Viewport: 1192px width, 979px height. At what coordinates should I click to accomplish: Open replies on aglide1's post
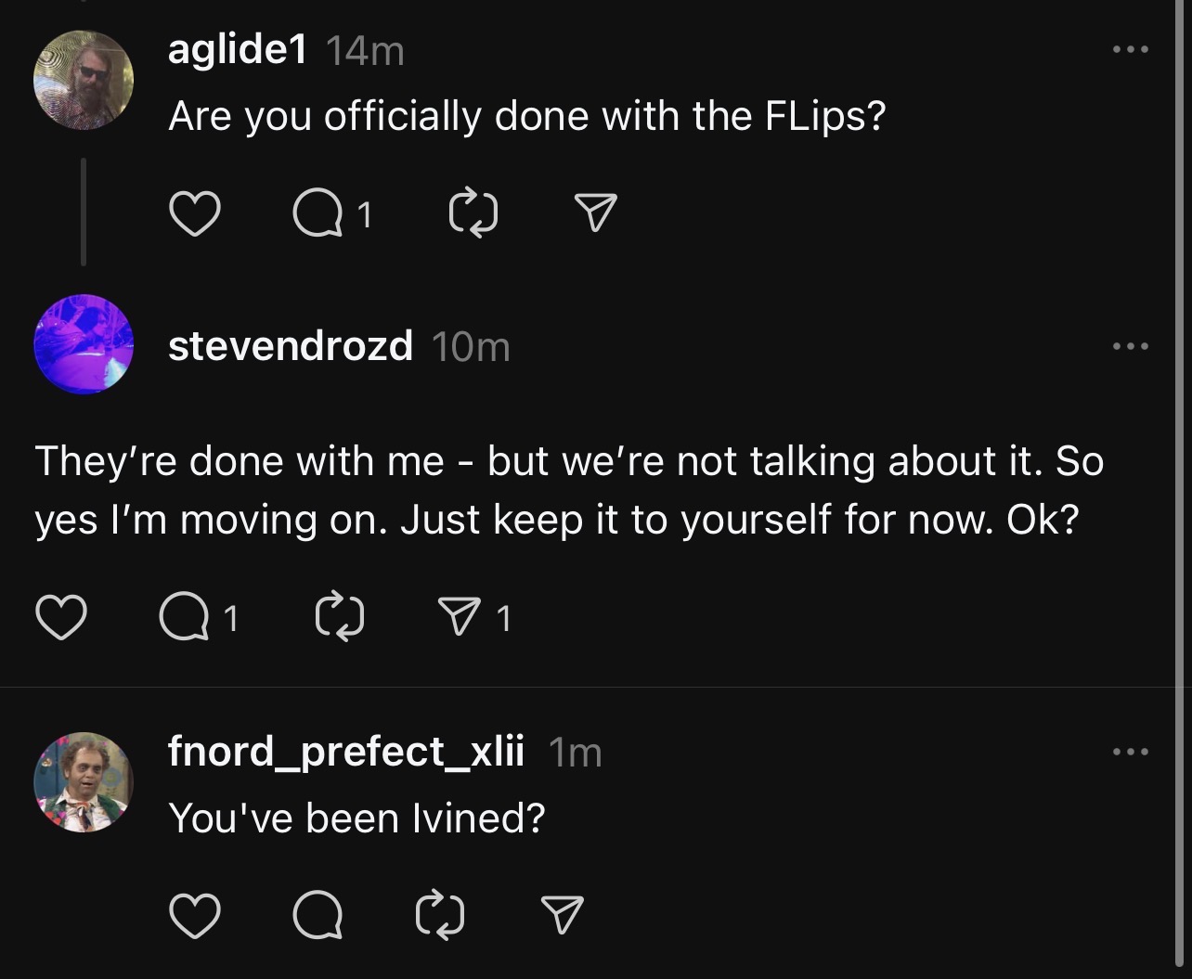pos(317,214)
